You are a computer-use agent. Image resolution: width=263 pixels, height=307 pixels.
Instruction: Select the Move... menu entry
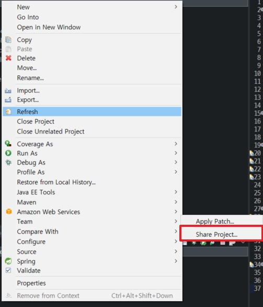(27, 68)
